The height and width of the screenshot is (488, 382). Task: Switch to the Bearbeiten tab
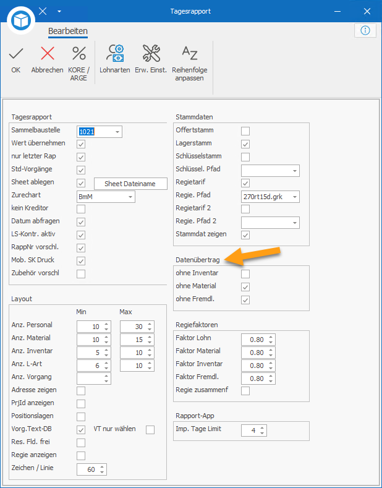(x=68, y=31)
